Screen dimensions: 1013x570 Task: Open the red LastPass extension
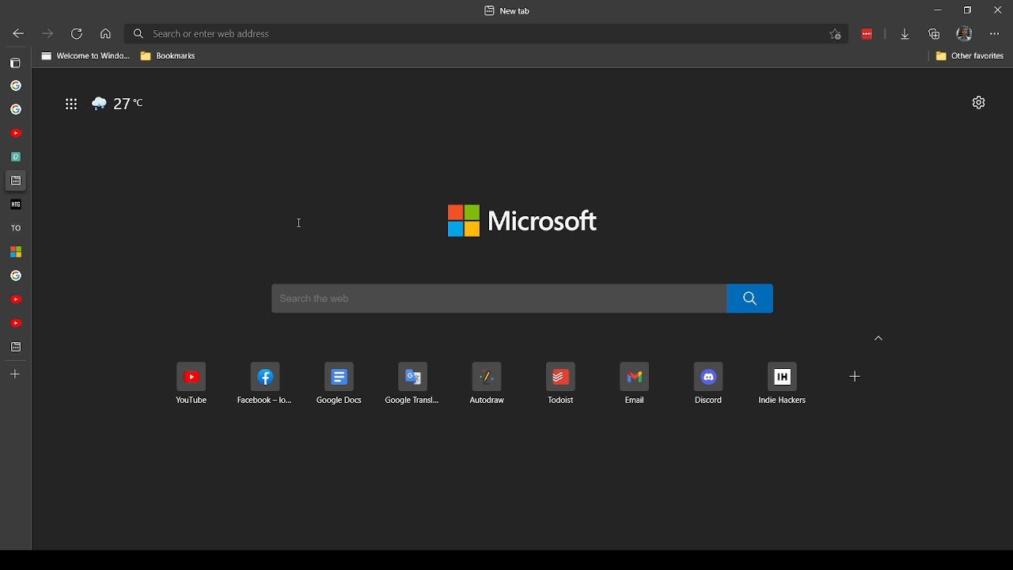[x=868, y=34]
